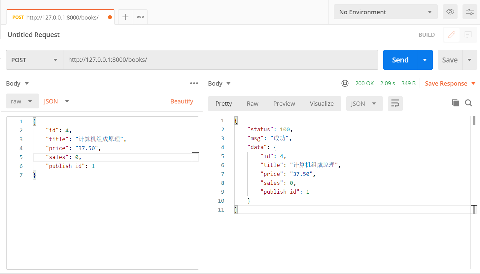Open tab options three-dot menu

click(x=140, y=17)
